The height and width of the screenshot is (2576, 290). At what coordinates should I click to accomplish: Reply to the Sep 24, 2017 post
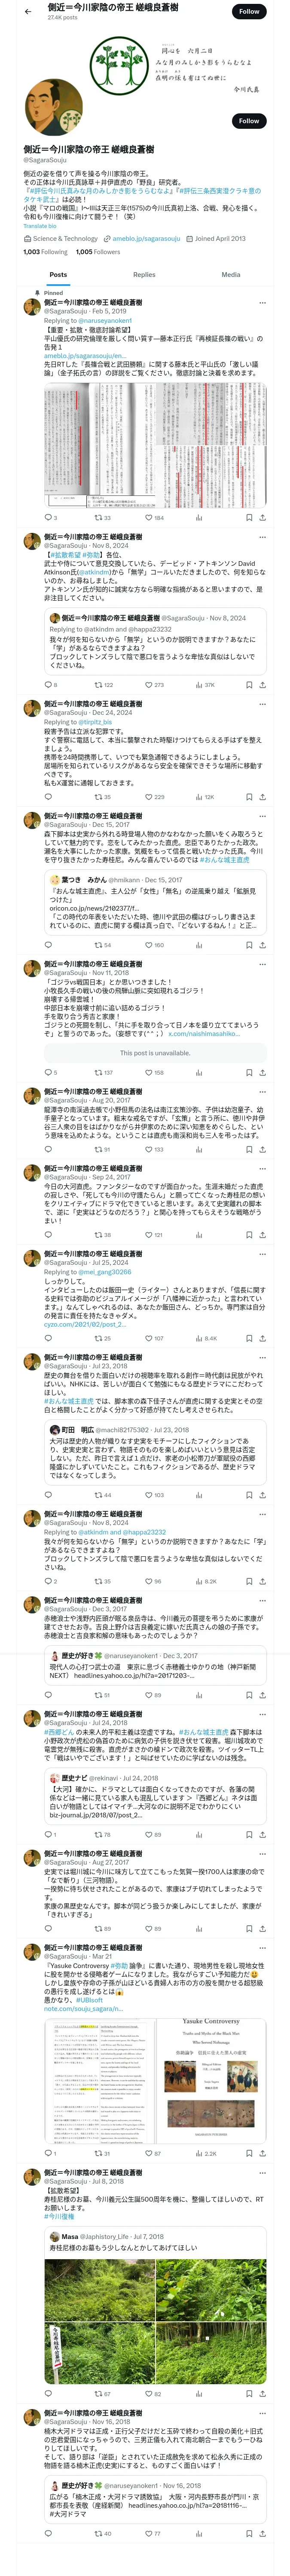48,1235
